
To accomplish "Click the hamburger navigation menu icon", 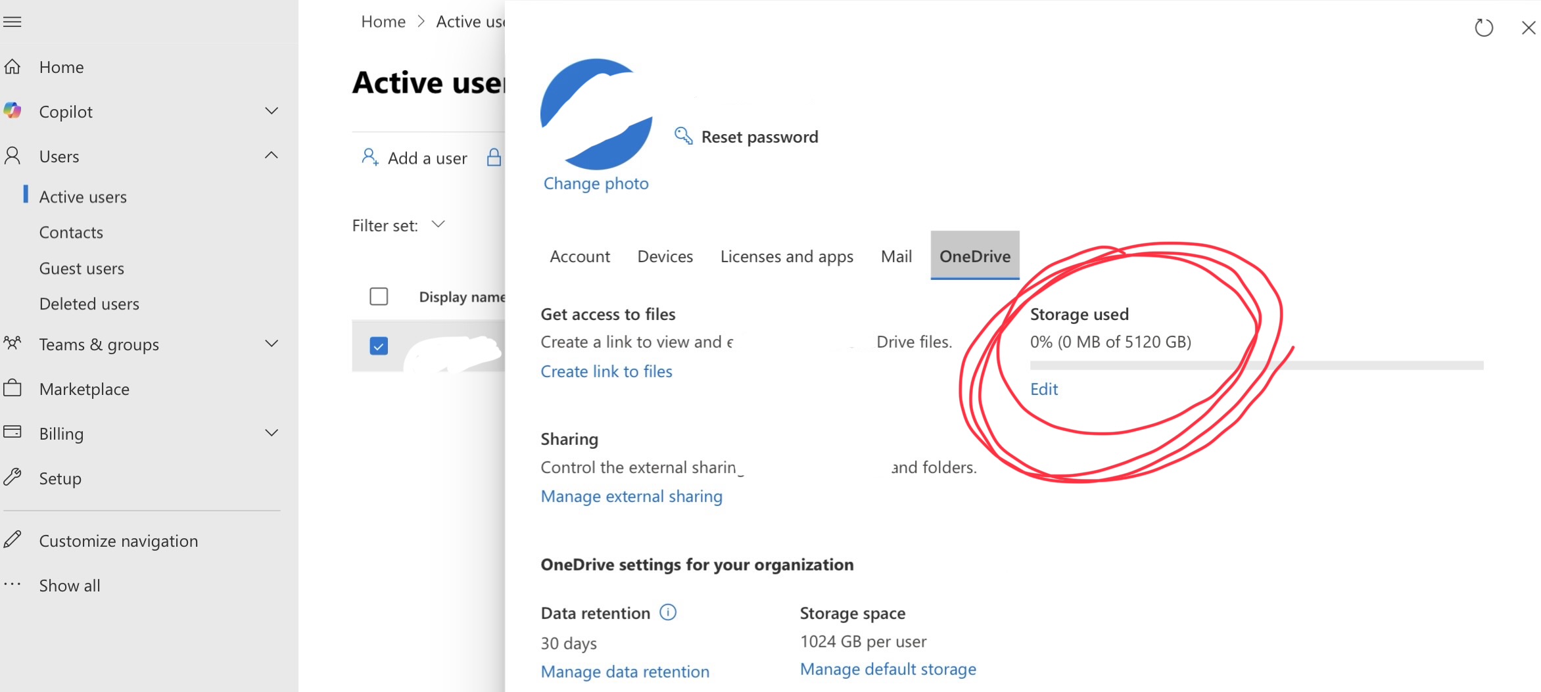I will [12, 22].
